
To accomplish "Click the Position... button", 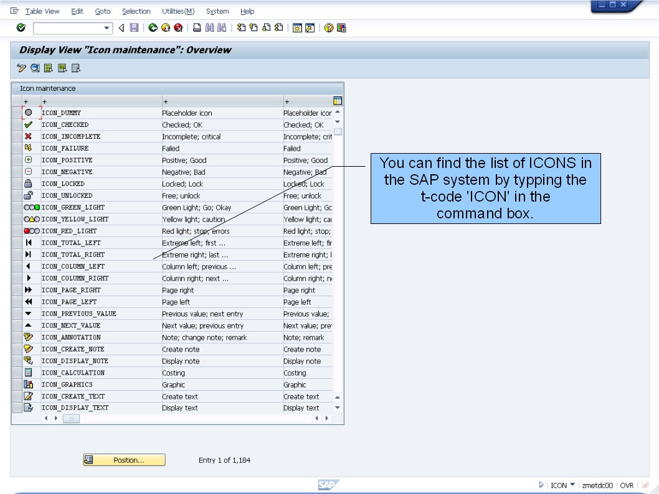I will coord(123,460).
